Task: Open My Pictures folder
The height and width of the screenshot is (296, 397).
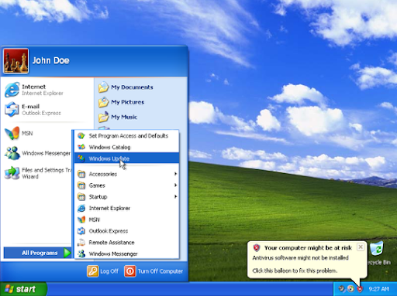Action: click(x=122, y=102)
